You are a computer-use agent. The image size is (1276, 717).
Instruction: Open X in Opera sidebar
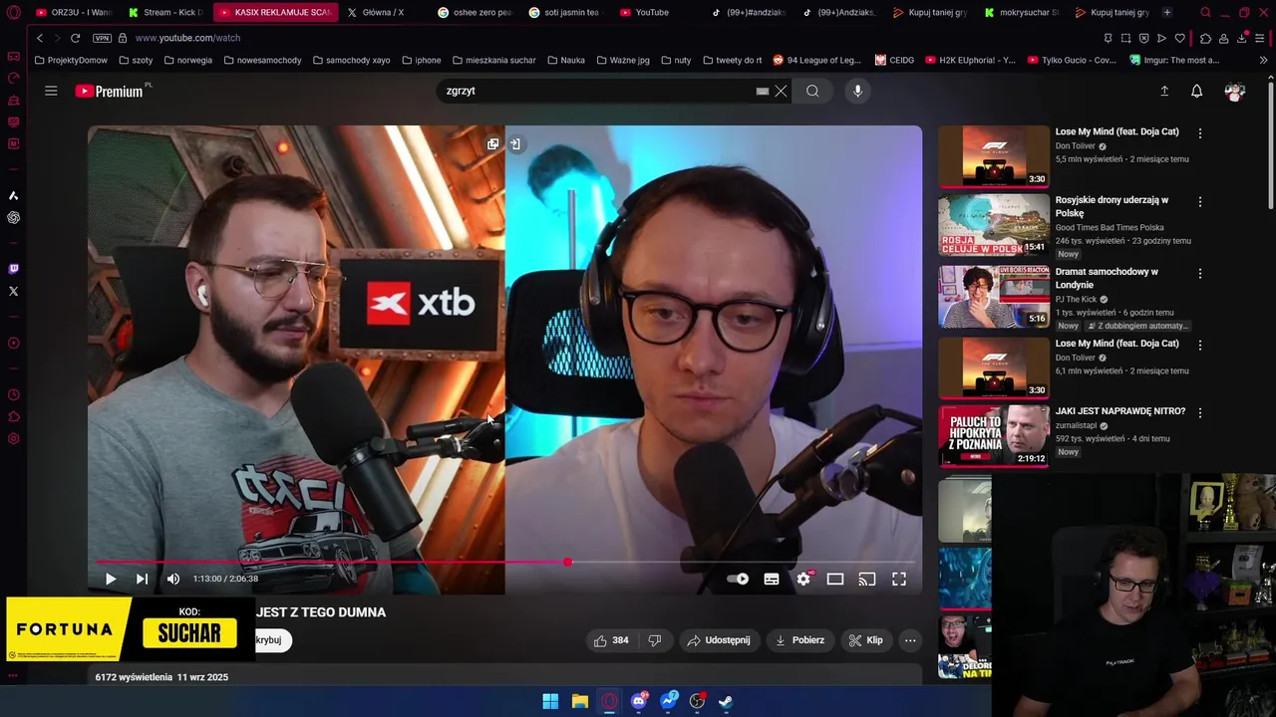tap(13, 292)
